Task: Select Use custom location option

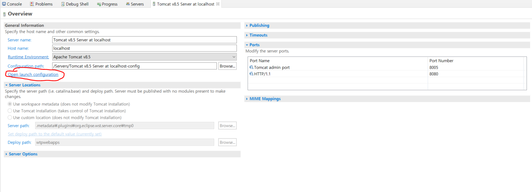Action: point(10,118)
